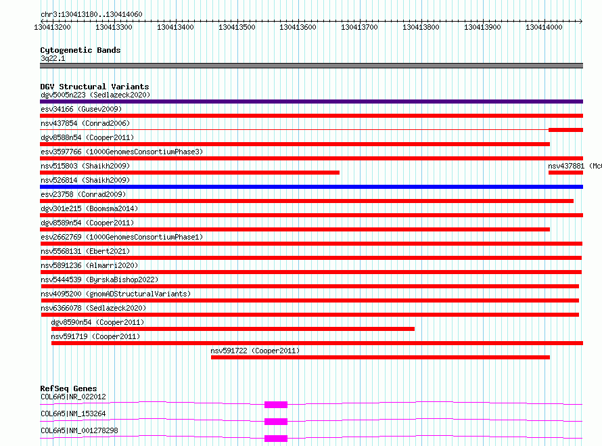Click ruler position 130413800
602x446 pixels.
(421, 27)
